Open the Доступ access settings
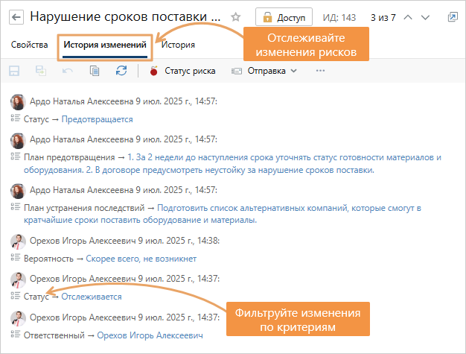466x354 pixels. coord(285,16)
